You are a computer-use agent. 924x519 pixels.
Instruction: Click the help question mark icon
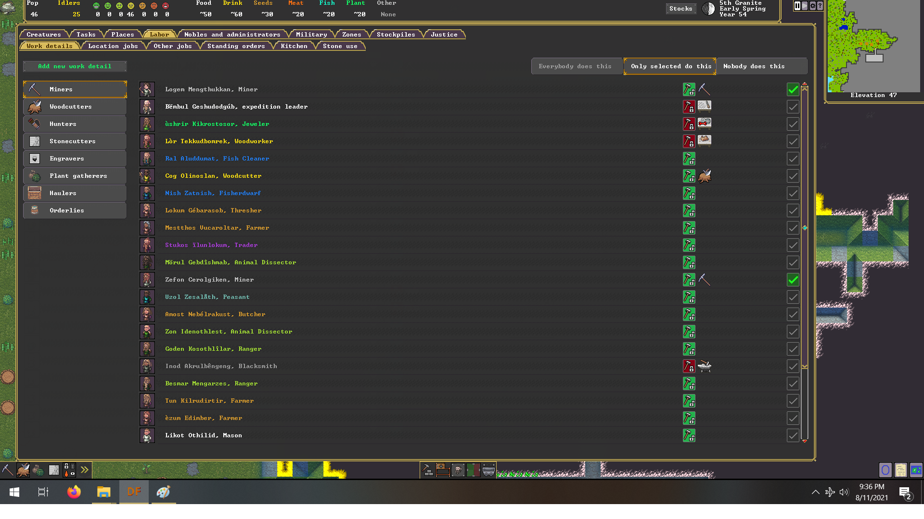click(x=820, y=6)
